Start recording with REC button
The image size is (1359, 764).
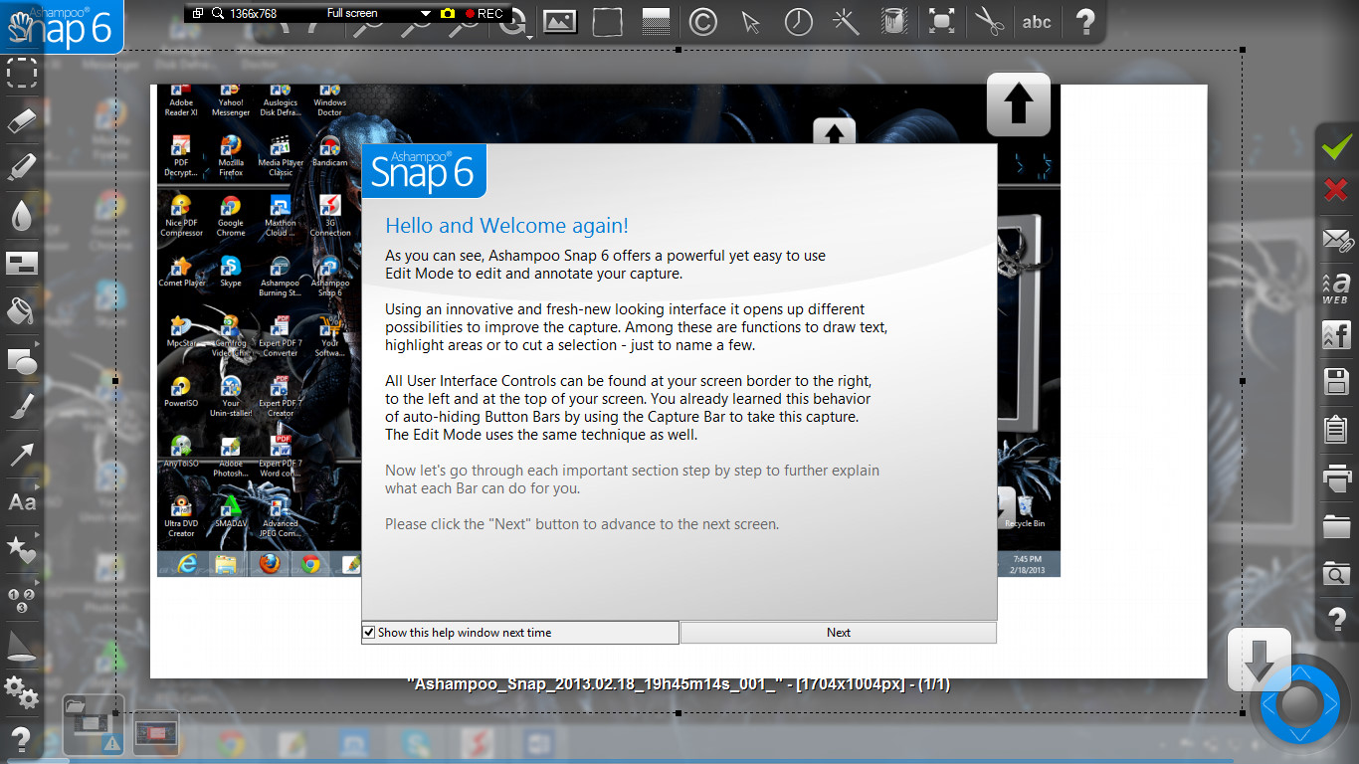point(484,13)
